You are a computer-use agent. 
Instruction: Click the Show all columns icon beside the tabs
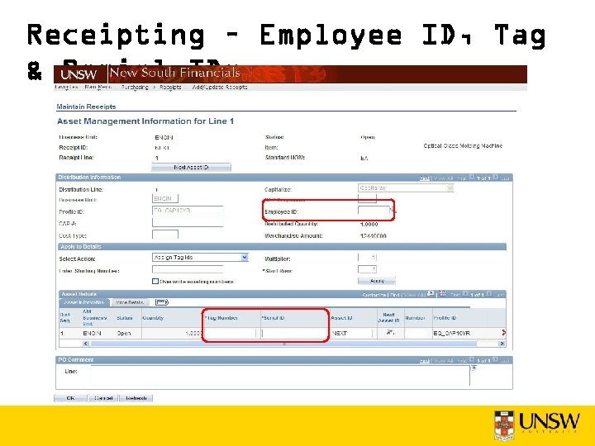pyautogui.click(x=162, y=302)
